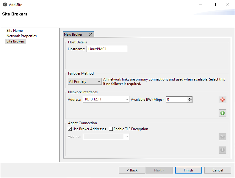Enable TLS Encryption checkbox
Screen dimensions: 235x178
click(111, 129)
